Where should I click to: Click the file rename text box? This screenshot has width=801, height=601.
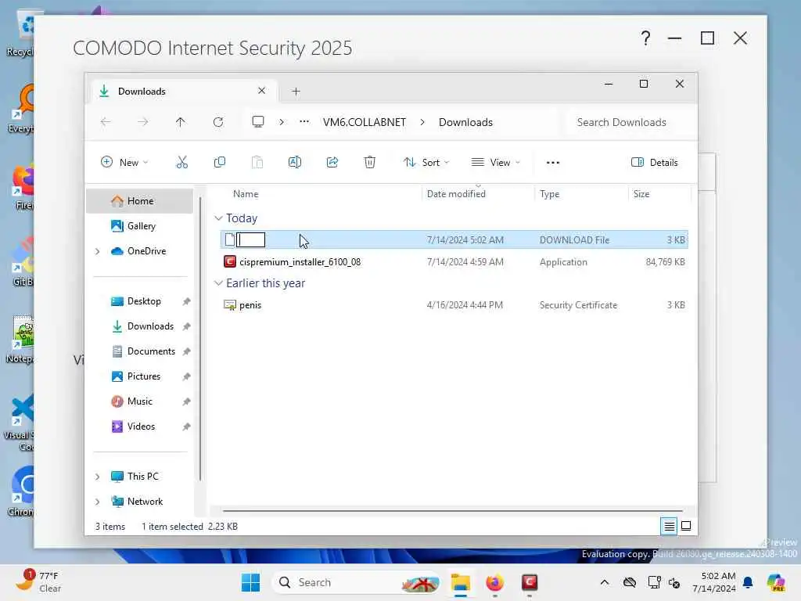pyautogui.click(x=251, y=239)
